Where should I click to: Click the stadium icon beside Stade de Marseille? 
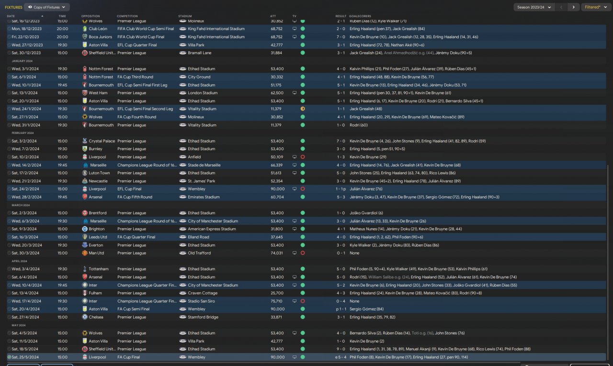point(182,165)
